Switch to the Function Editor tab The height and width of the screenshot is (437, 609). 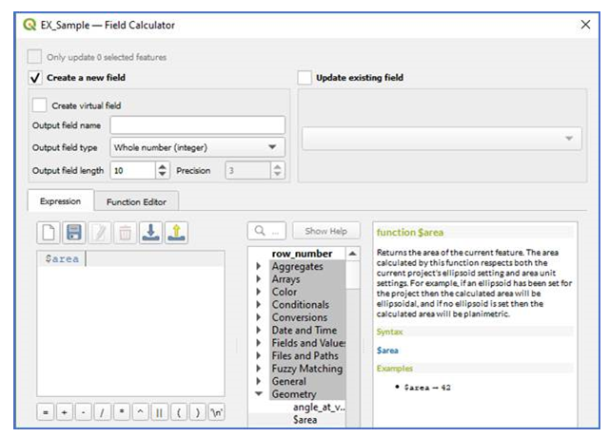point(136,202)
